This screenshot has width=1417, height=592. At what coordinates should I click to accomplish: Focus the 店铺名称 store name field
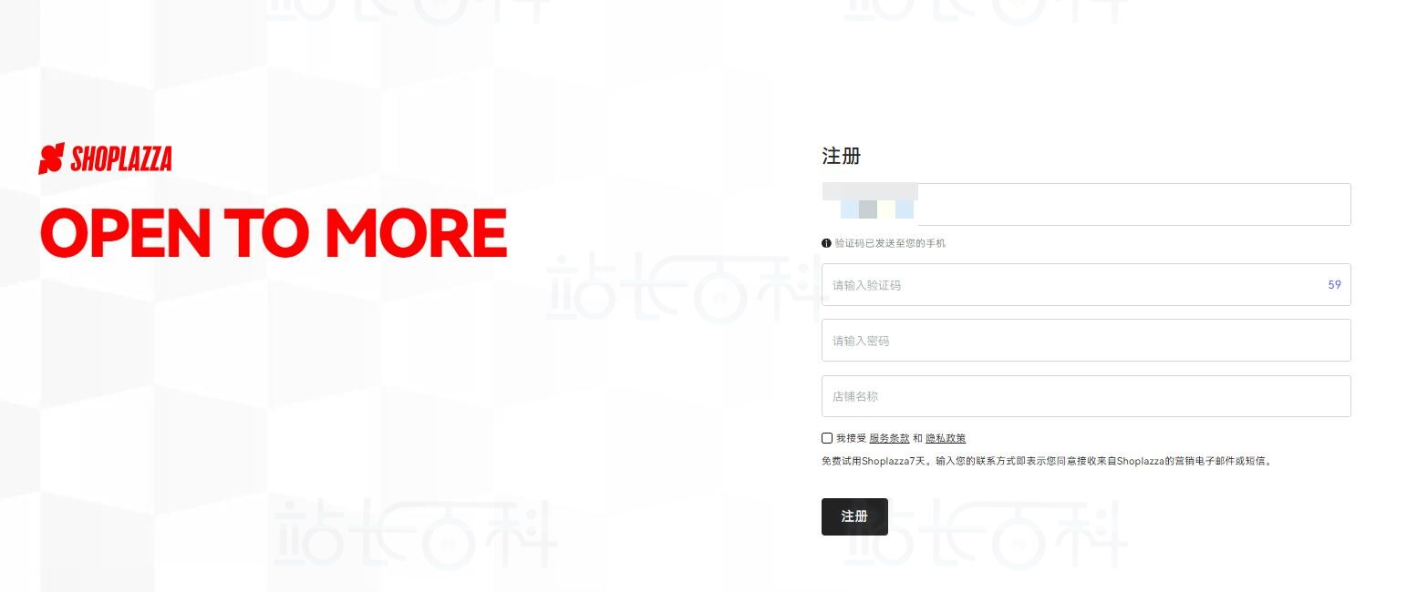(1086, 396)
